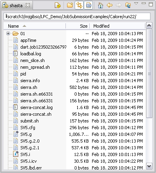
Task: Click the yellow back arrow icon
Action: [110, 5]
